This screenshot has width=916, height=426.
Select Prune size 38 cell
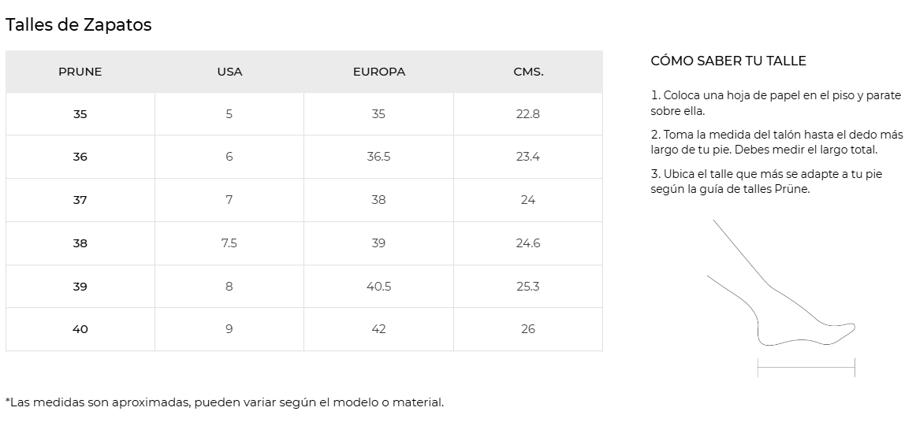pos(80,243)
